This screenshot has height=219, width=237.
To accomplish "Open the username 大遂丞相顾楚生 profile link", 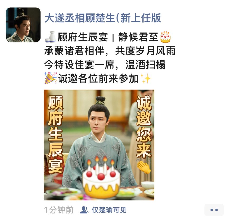I will pos(103,18).
